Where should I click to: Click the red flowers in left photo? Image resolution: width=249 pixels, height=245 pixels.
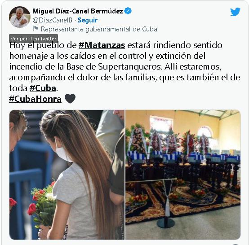coord(34,203)
